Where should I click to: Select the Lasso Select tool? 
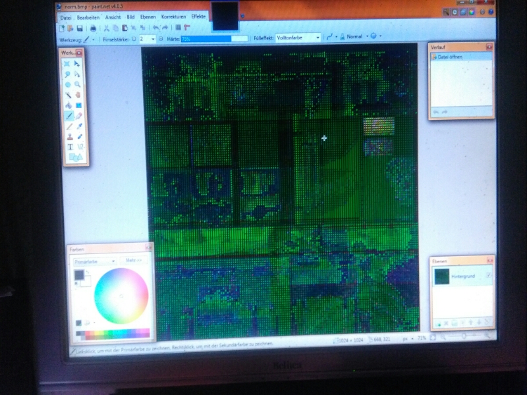pos(67,74)
